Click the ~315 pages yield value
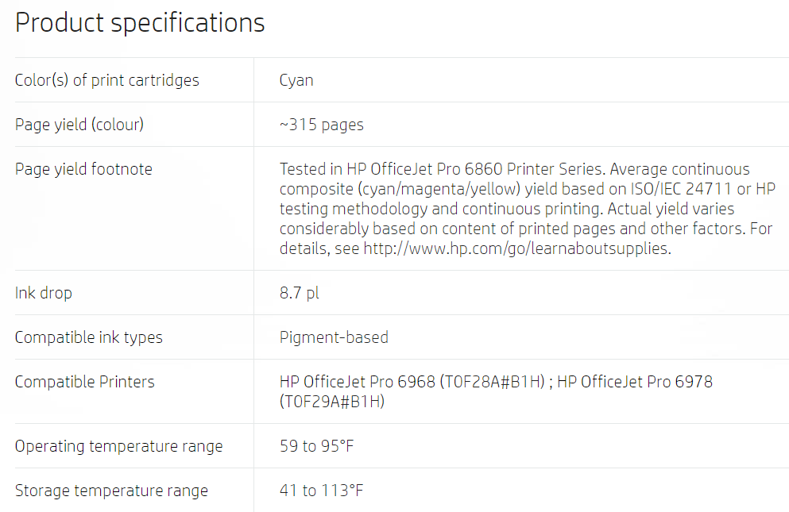The height and width of the screenshot is (512, 789). [322, 125]
